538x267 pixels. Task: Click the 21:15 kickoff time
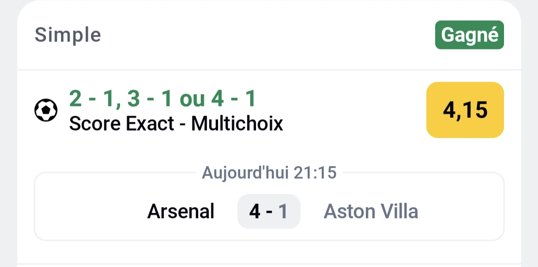(316, 173)
